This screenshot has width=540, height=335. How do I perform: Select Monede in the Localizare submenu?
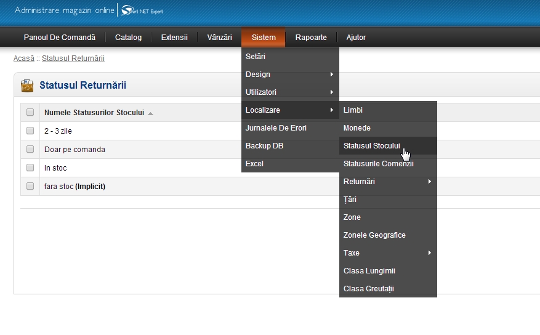357,128
